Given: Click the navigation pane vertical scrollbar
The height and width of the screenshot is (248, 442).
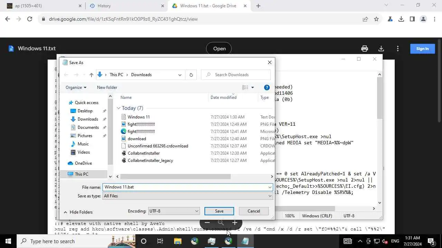Looking at the screenshot, I should pos(110,132).
